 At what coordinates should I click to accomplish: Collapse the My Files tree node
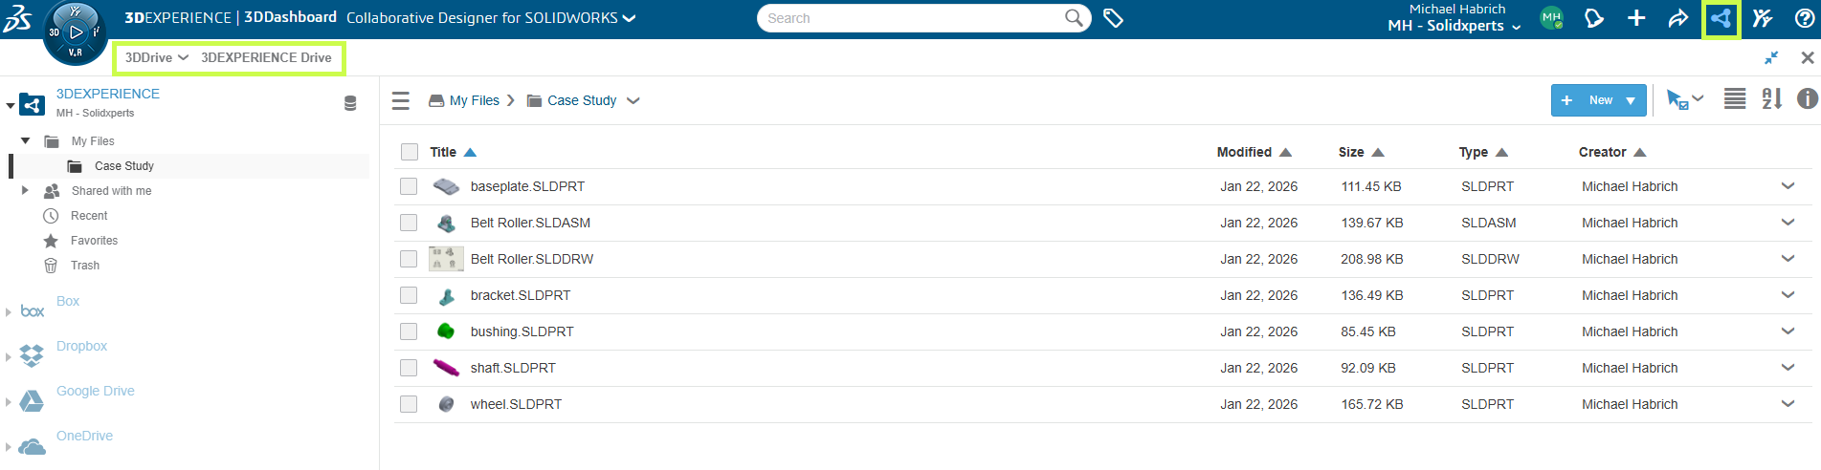point(25,140)
